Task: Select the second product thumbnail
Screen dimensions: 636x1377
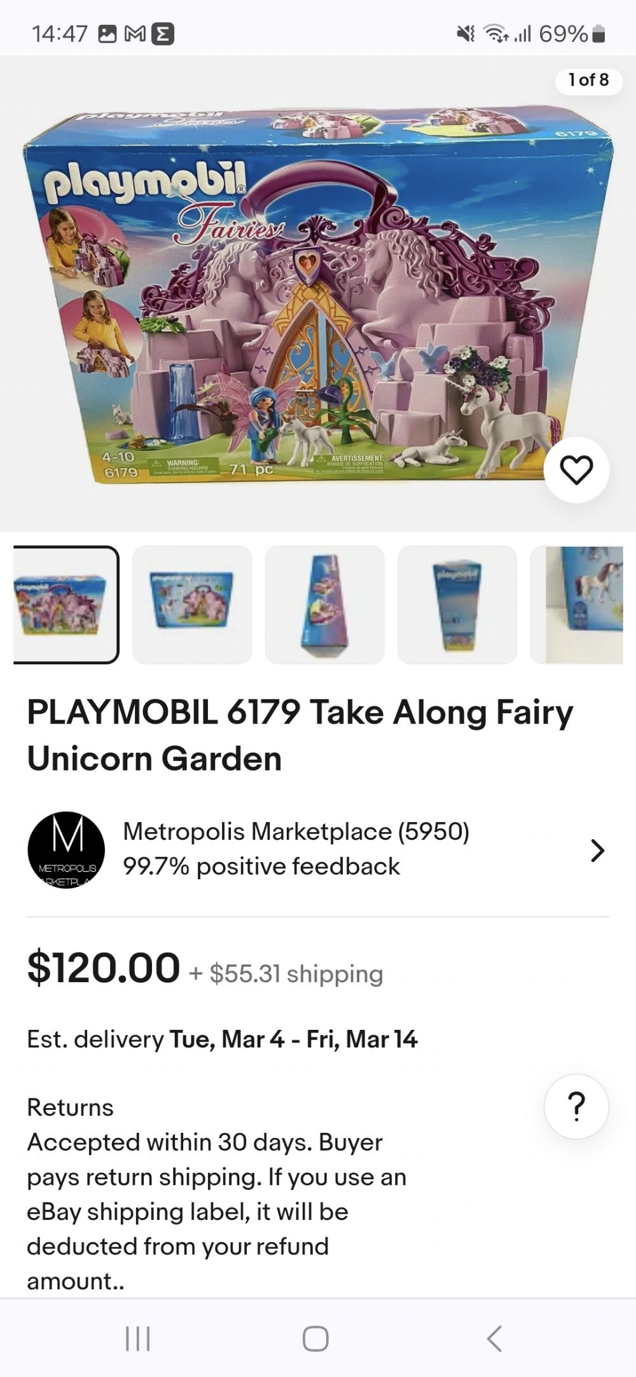Action: tap(192, 605)
